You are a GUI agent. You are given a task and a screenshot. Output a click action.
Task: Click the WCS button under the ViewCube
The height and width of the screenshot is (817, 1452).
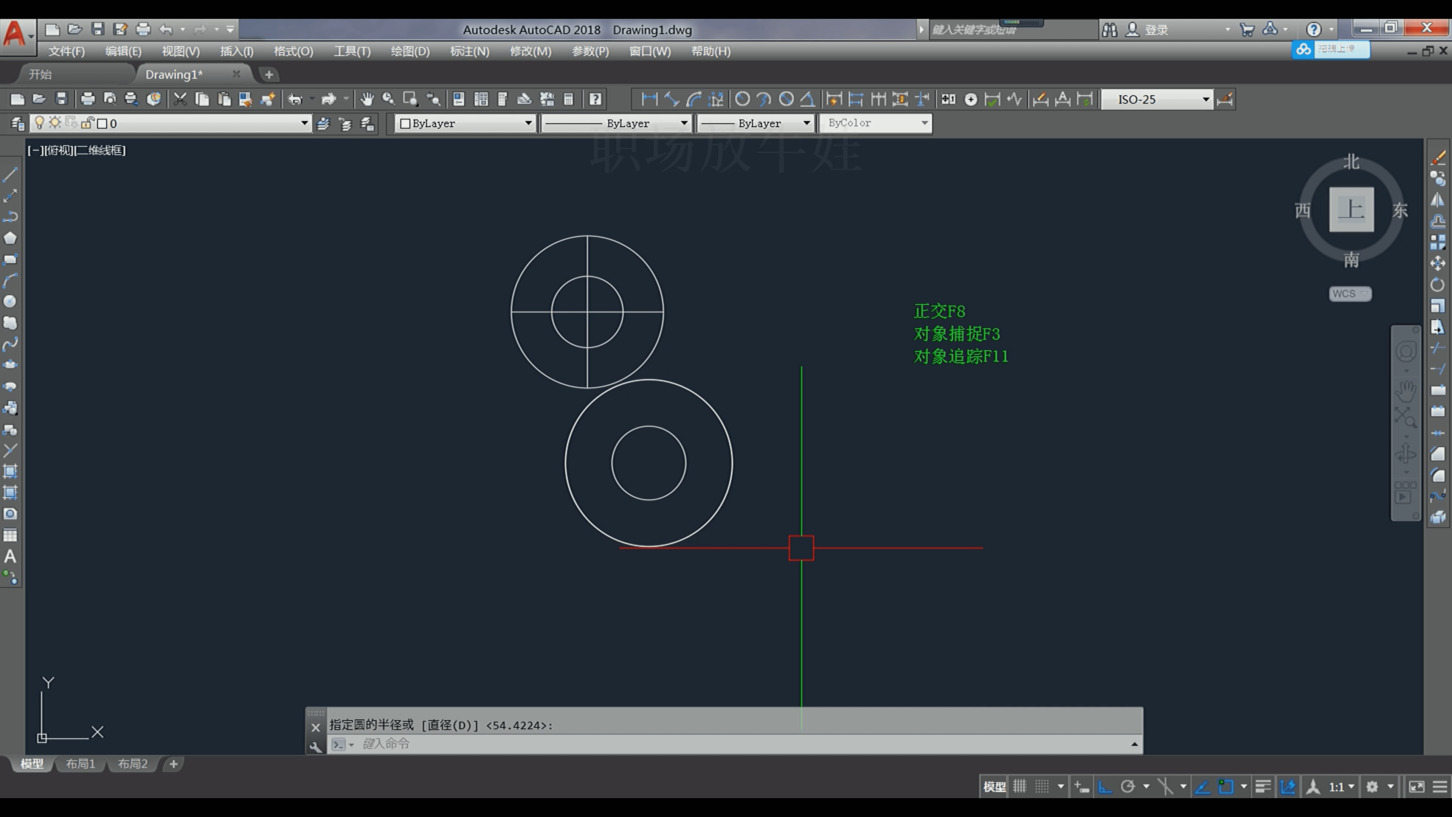tap(1350, 294)
